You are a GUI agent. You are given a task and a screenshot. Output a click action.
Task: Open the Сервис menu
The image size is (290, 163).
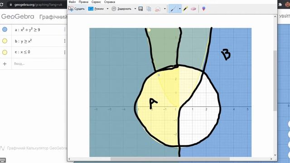tap(96, 2)
